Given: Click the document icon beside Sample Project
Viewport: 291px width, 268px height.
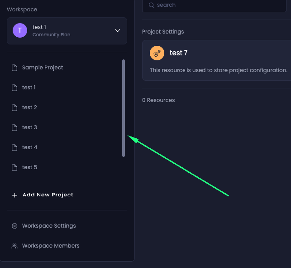Looking at the screenshot, I should click(14, 68).
